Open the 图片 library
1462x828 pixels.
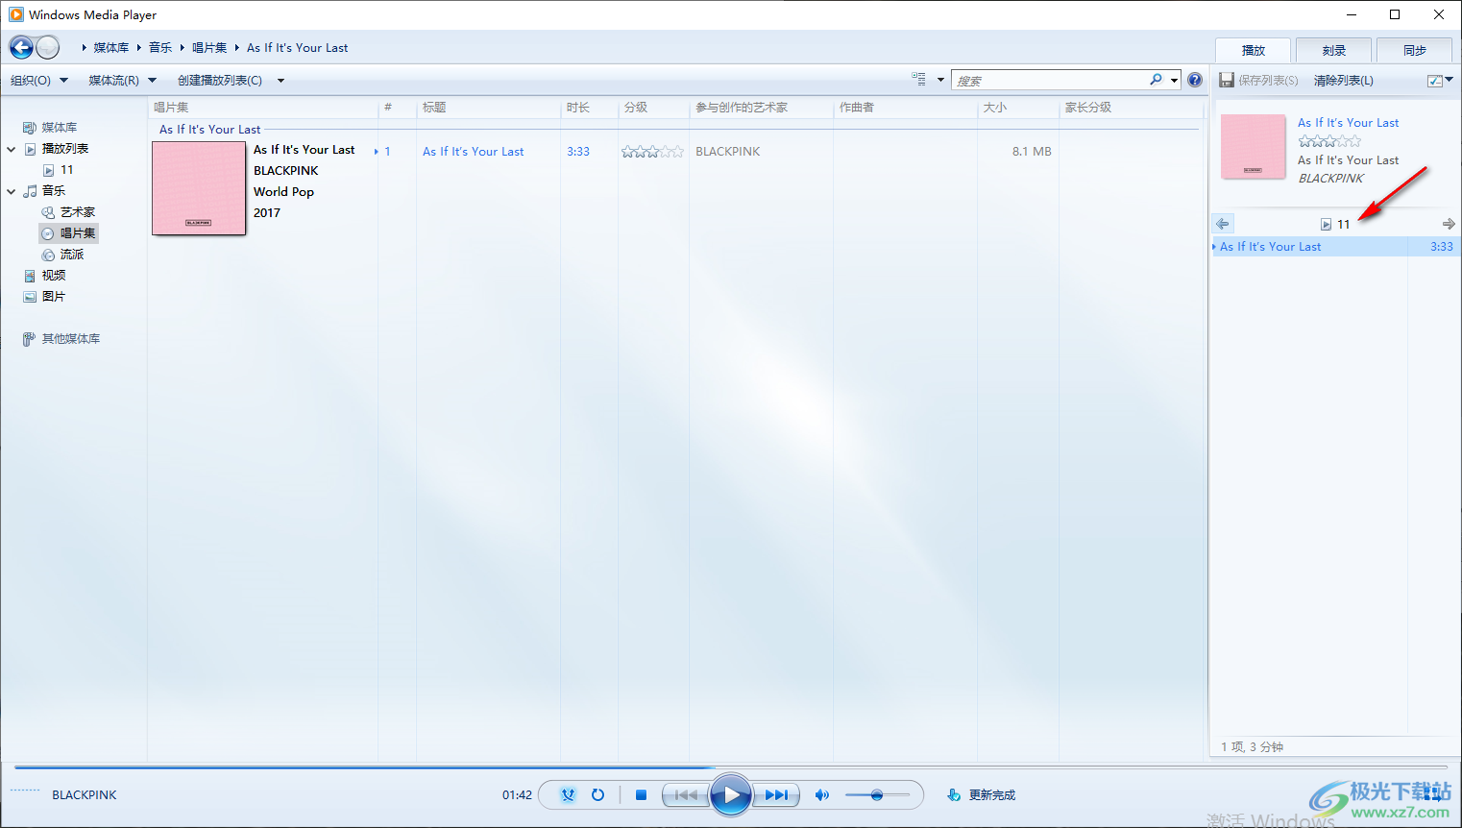click(x=54, y=297)
